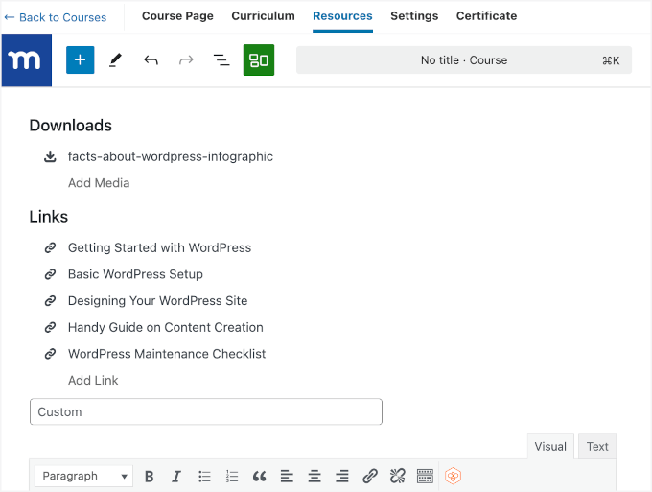Click the Downloads section heading

coord(71,126)
